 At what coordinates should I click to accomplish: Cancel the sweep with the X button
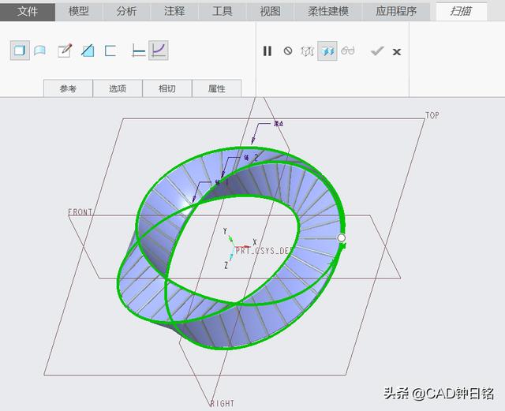pos(397,51)
